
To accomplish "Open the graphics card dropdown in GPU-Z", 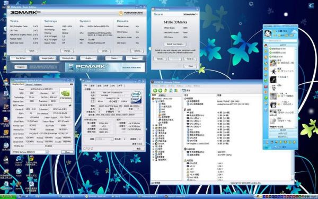I will (47, 152).
